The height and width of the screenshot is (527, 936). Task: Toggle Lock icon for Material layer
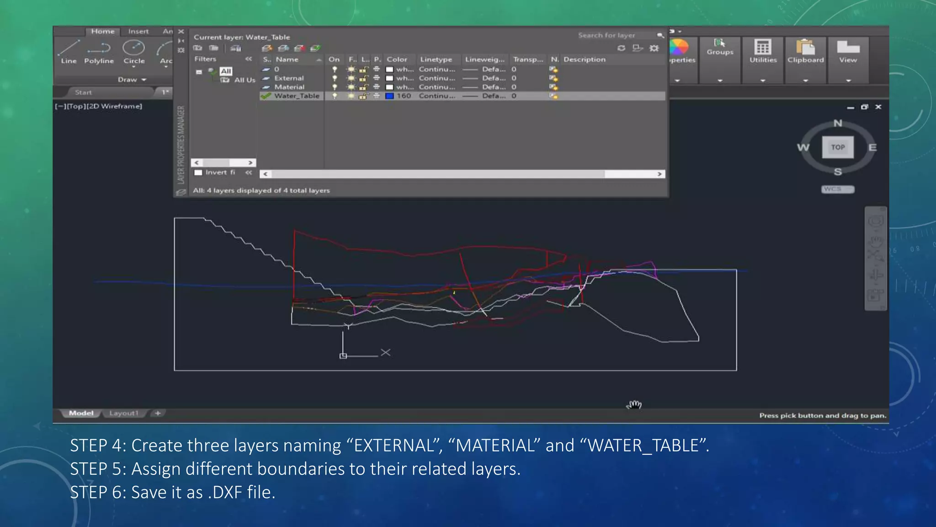pos(364,87)
